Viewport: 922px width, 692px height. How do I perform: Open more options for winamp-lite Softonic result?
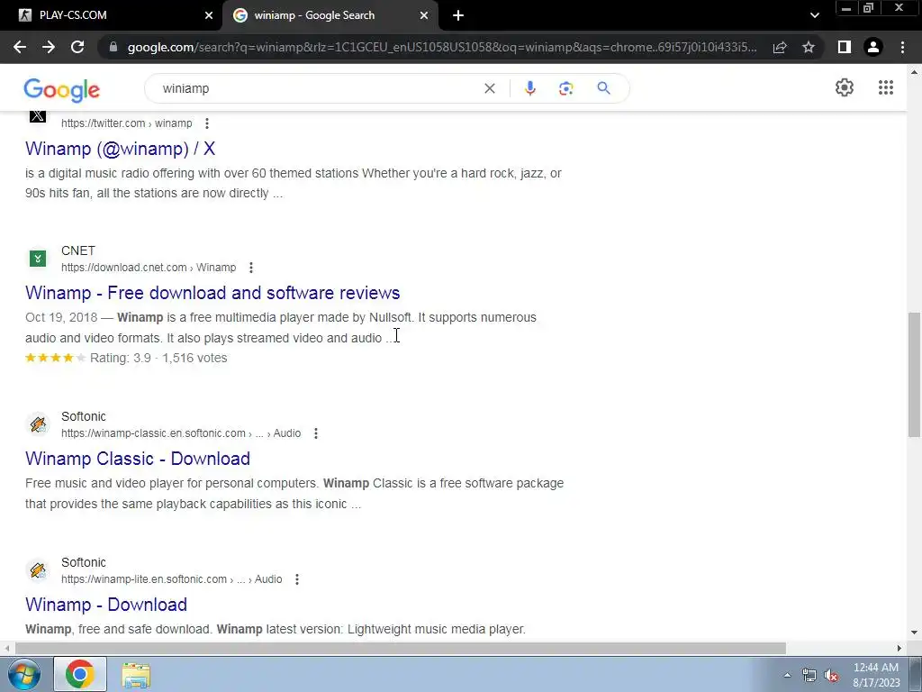pyautogui.click(x=297, y=579)
